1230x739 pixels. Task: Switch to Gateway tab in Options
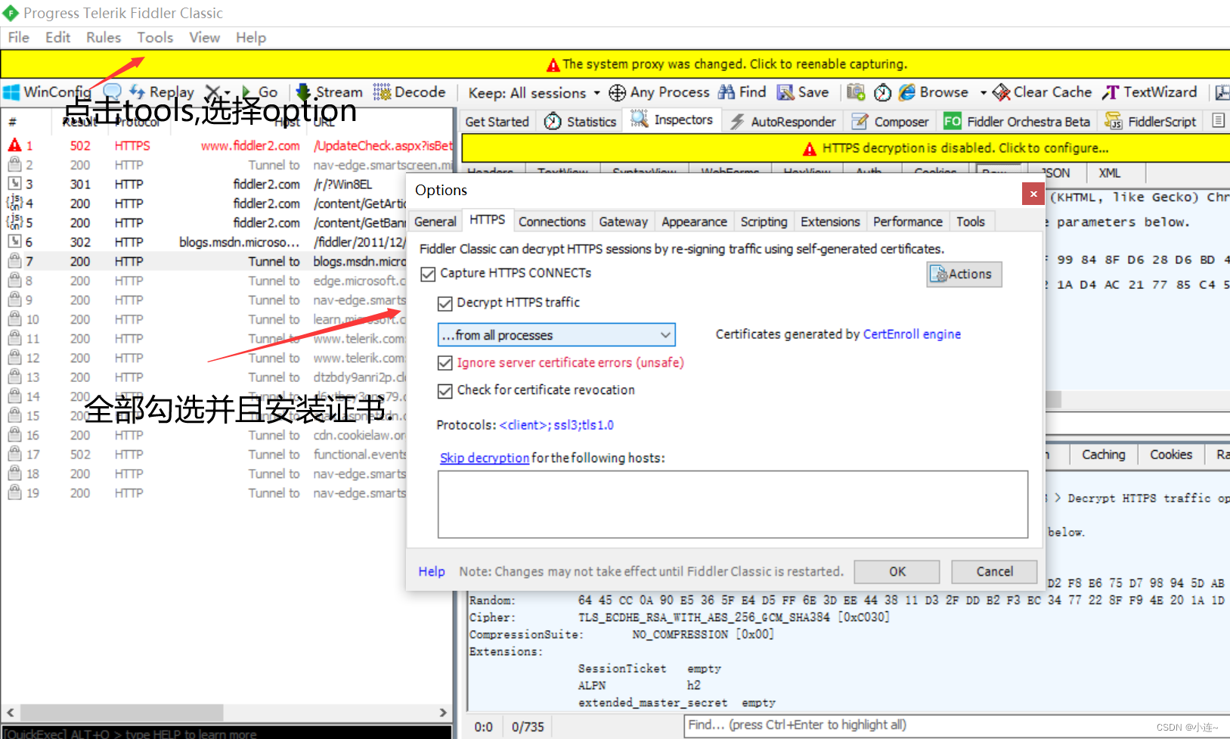point(623,222)
